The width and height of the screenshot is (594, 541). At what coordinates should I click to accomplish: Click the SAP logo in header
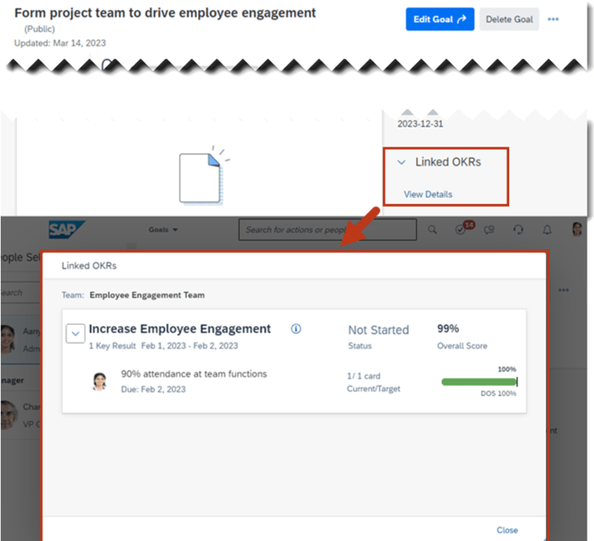point(67,231)
